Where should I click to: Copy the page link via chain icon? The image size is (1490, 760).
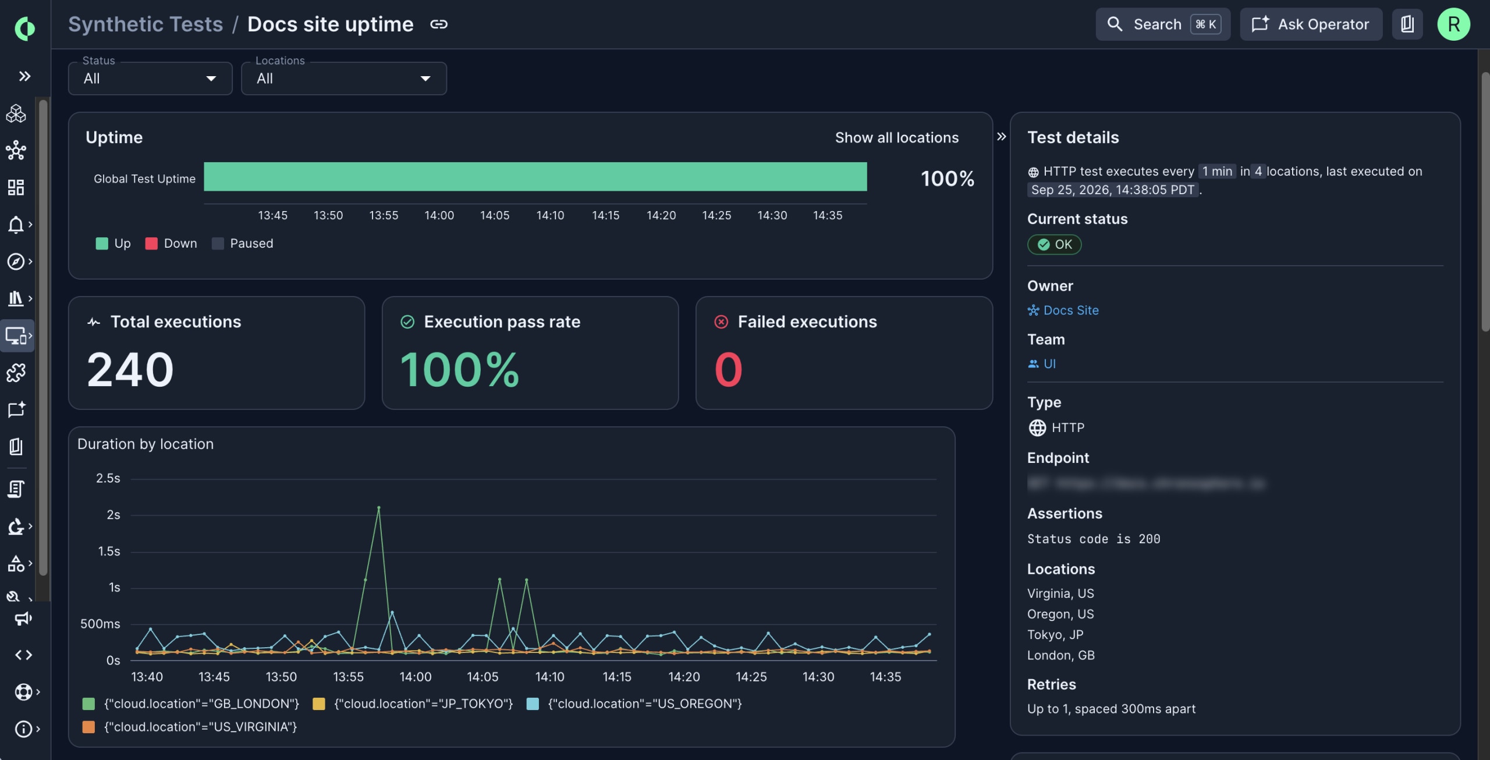(x=439, y=24)
